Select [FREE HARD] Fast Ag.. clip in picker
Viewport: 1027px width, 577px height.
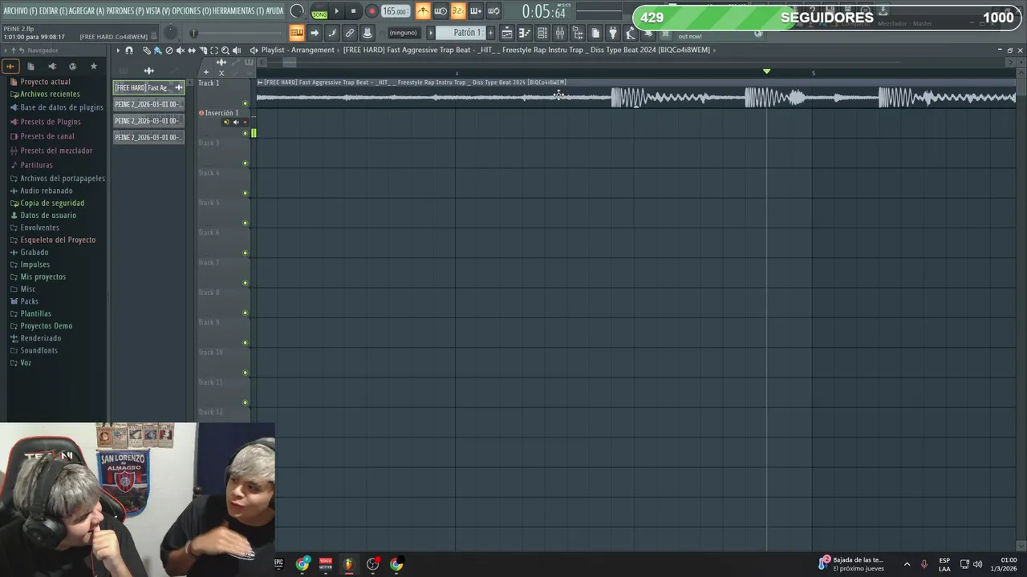148,87
